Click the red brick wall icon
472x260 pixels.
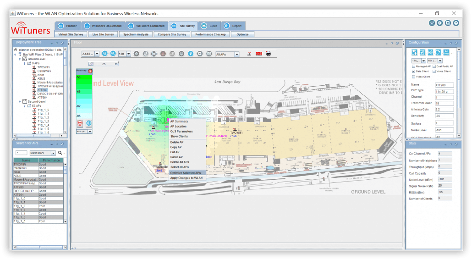click(x=259, y=54)
